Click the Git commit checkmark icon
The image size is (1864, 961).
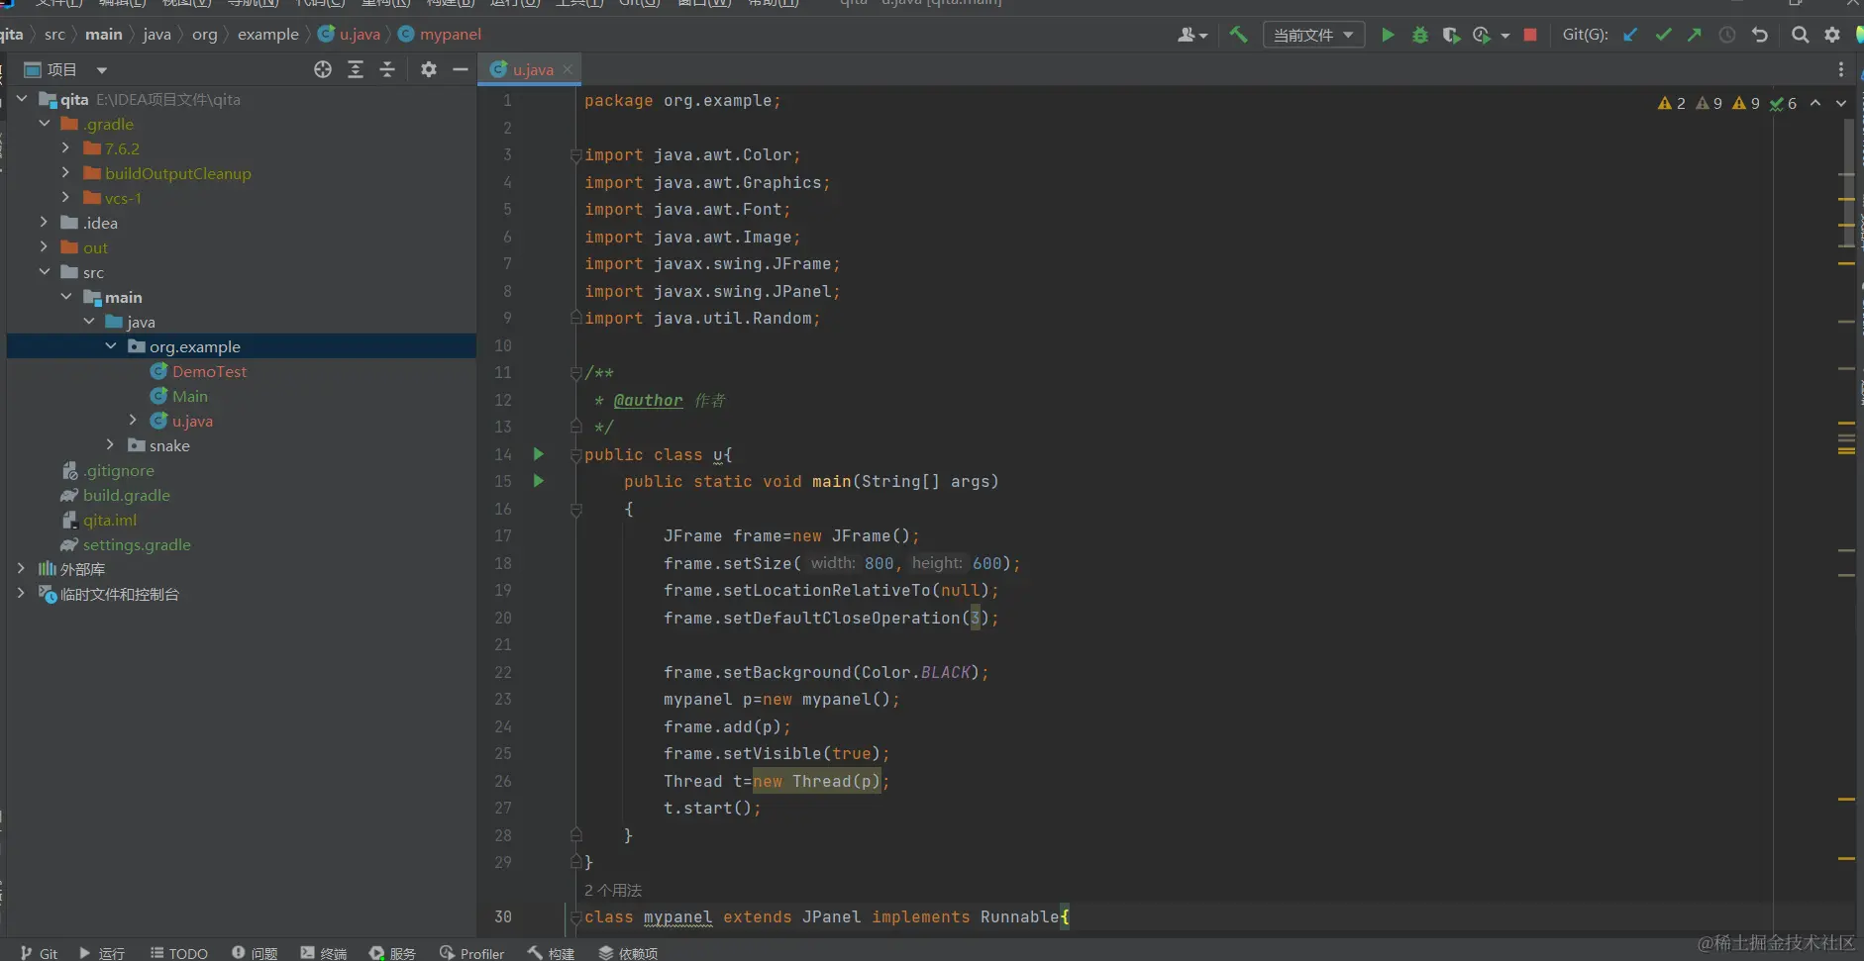(x=1663, y=35)
